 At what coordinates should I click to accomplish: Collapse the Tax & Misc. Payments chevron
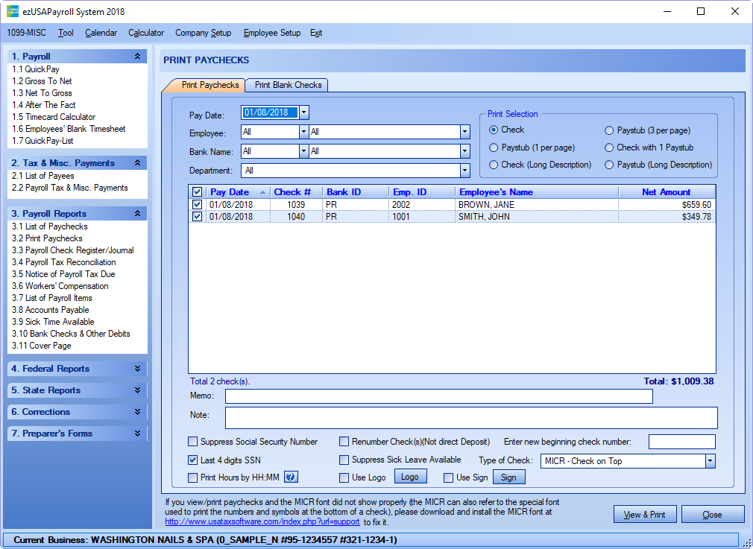137,163
